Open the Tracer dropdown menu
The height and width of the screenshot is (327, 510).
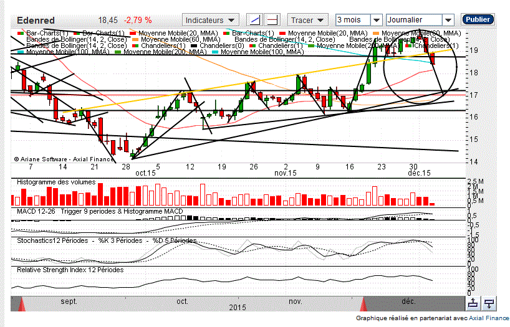click(308, 20)
